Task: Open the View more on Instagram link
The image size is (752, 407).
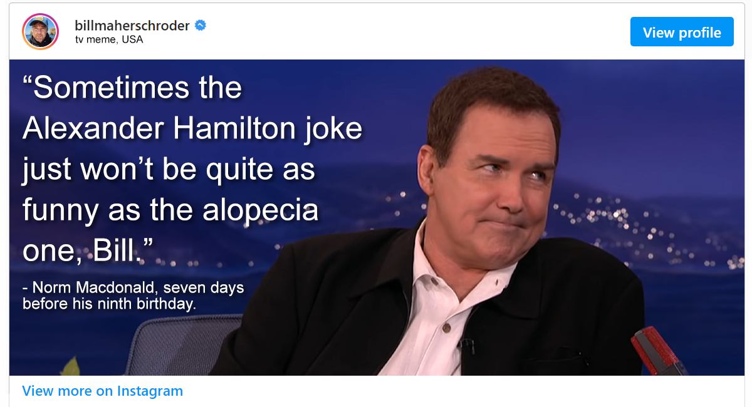Action: (102, 391)
